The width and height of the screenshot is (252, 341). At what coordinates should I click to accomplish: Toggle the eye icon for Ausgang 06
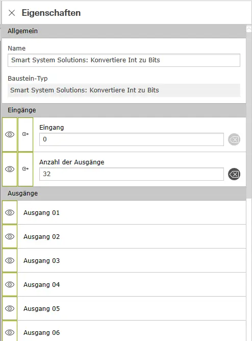(10, 332)
